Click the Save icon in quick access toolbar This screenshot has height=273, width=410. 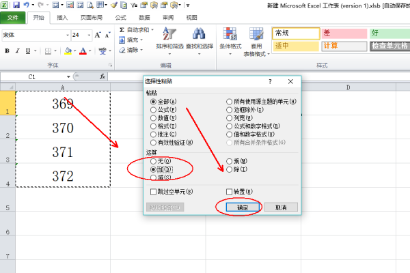point(16,5)
